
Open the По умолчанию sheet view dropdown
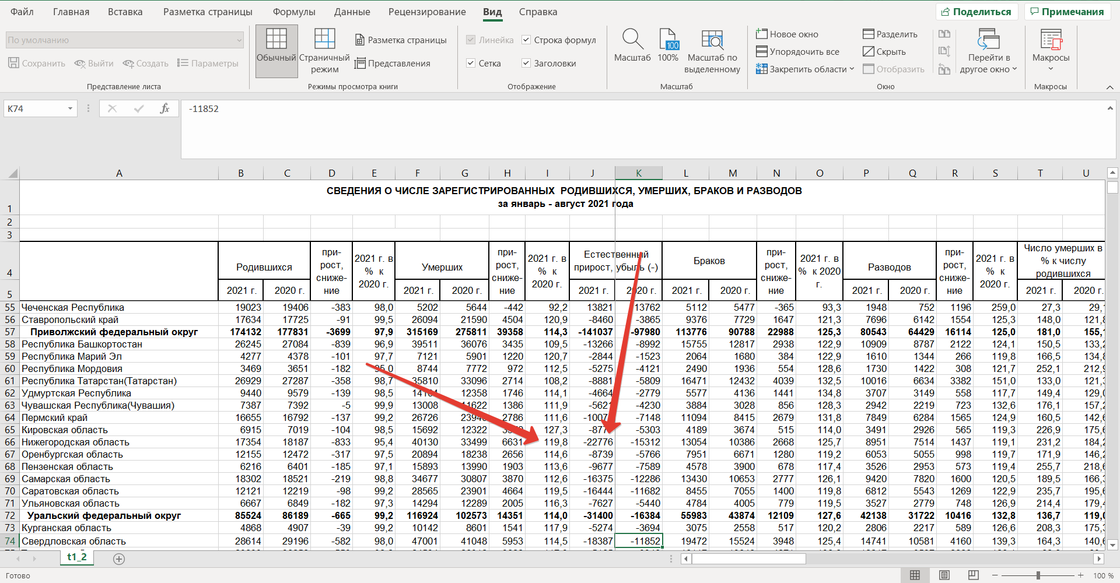tap(124, 40)
